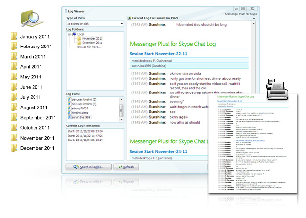Select December 2011 in the Log Folders tree
Screen dimensions: 306x218
click(92, 43)
